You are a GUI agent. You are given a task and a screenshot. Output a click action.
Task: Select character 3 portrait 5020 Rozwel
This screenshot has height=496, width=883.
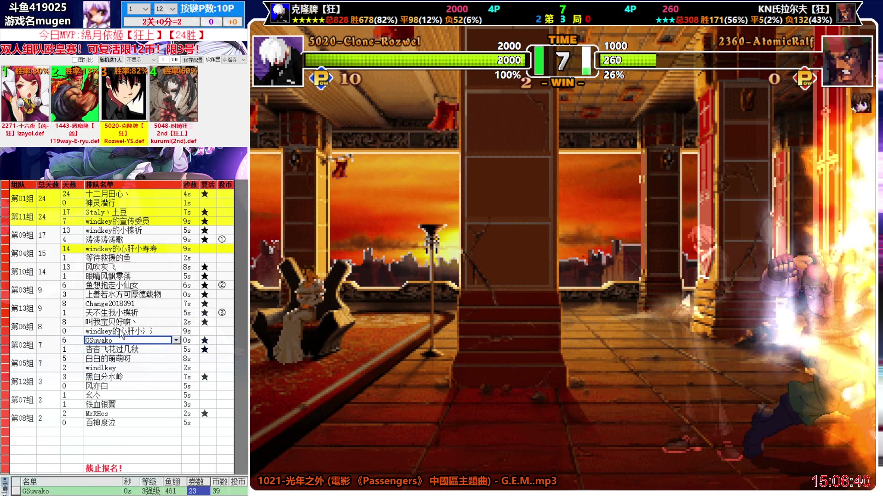pos(124,94)
